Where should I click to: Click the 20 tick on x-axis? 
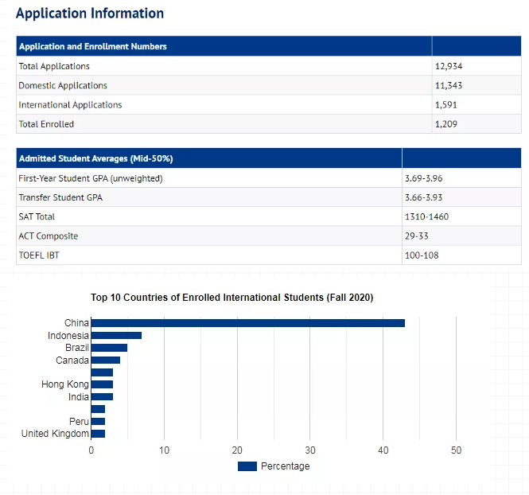pyautogui.click(x=237, y=450)
